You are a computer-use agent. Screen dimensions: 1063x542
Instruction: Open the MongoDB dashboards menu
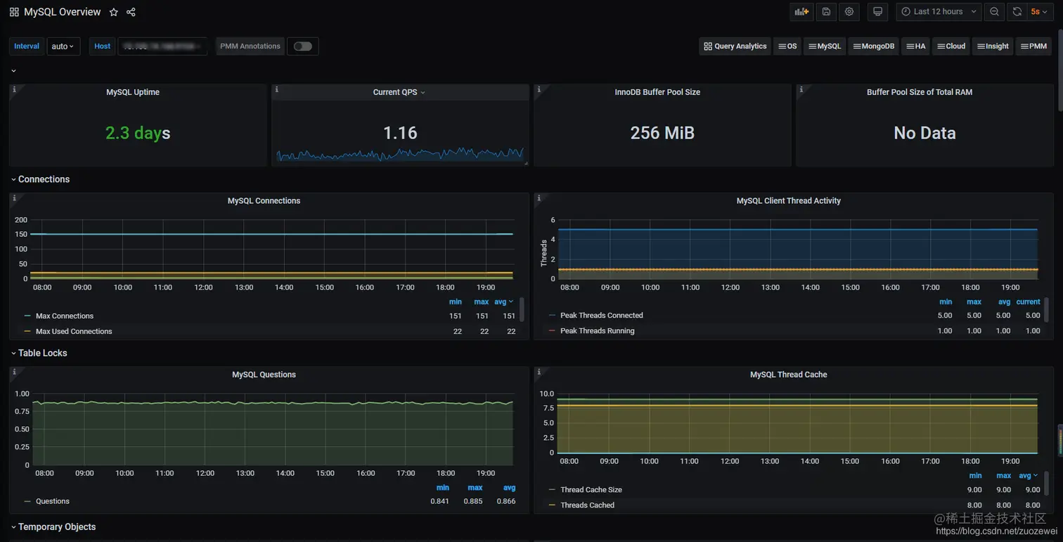point(873,46)
